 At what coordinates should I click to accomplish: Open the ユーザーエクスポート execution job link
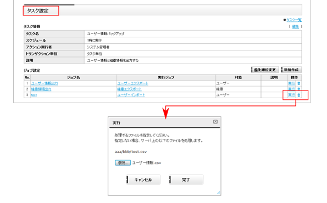(x=132, y=83)
